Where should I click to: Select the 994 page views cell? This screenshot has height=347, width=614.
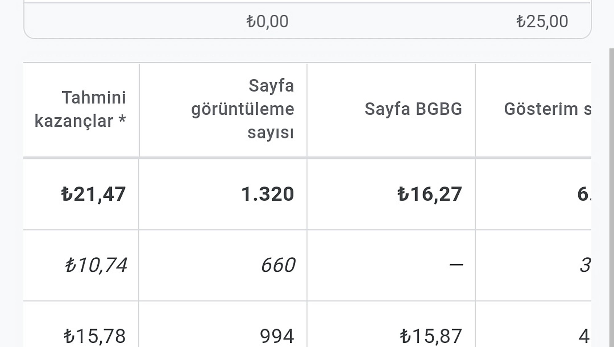tap(277, 336)
